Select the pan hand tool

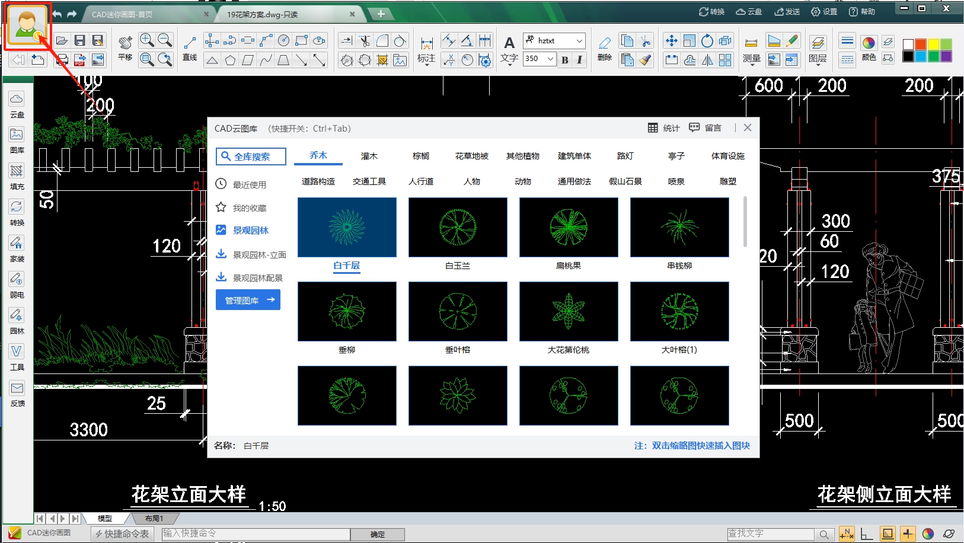click(x=125, y=41)
